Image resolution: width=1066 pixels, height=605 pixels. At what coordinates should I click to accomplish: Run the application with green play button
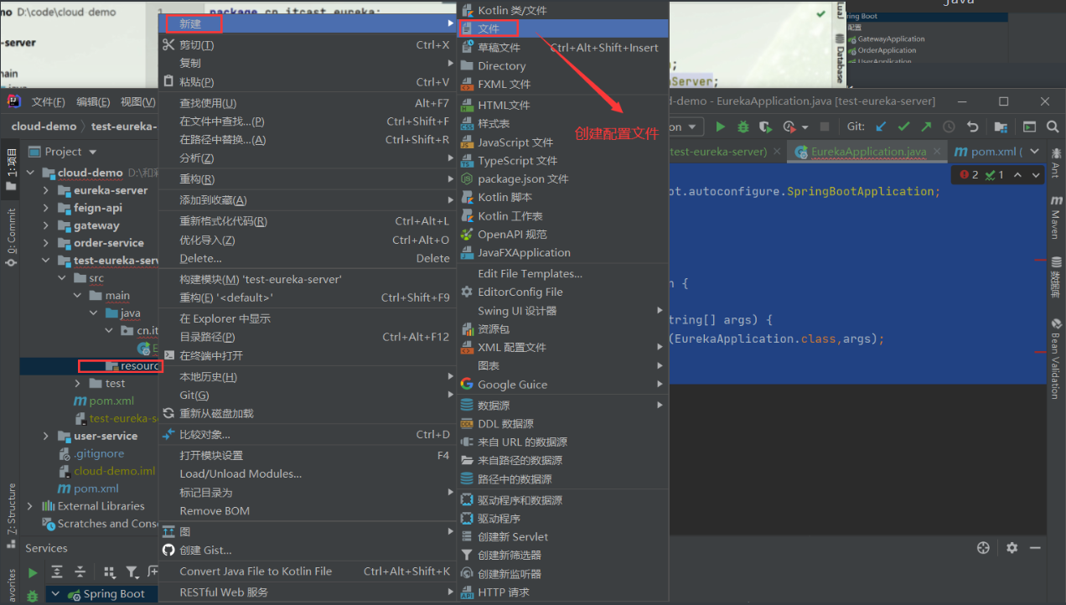(720, 127)
